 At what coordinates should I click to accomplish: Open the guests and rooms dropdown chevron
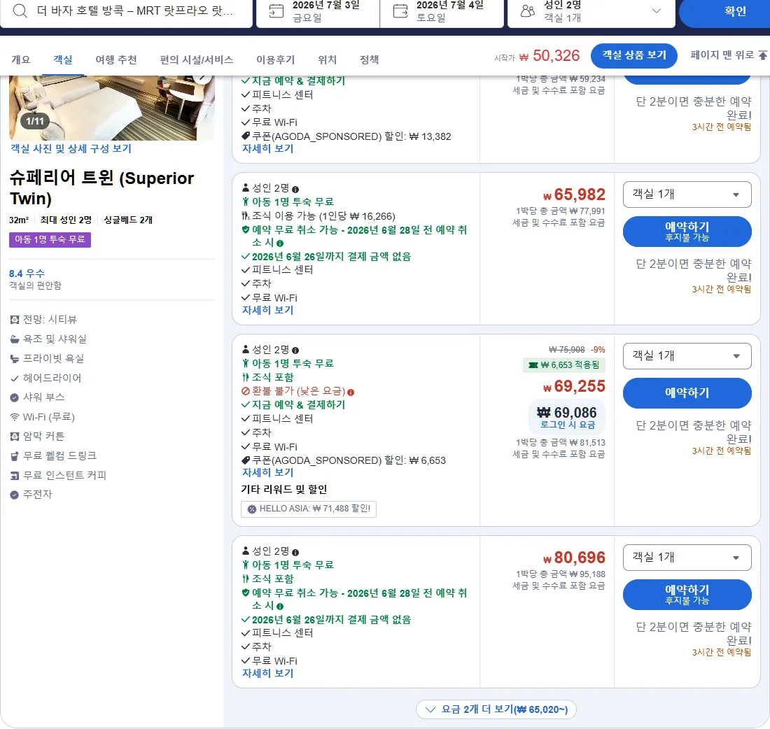click(656, 10)
